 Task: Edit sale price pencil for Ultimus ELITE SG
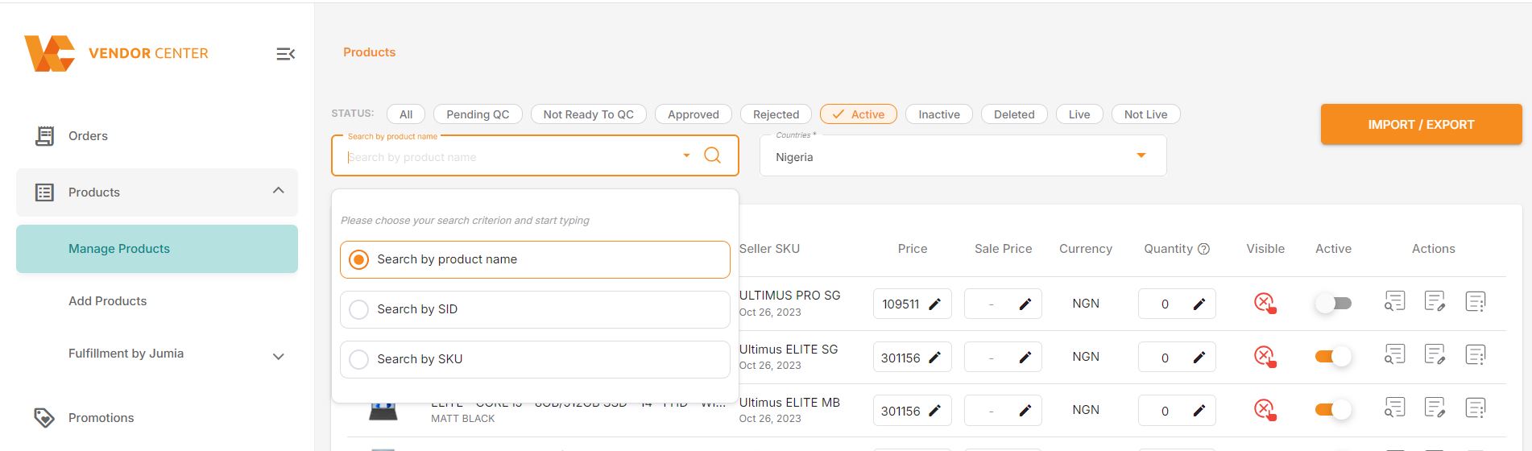point(1025,358)
